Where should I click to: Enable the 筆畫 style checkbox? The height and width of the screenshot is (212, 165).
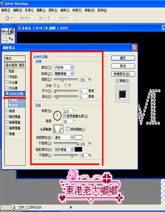(7, 133)
